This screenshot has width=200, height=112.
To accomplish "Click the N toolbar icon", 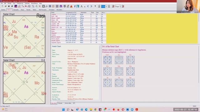I will pos(40,6).
